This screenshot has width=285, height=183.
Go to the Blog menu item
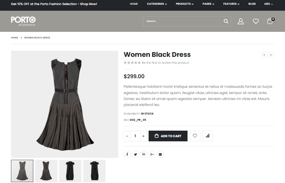252,4
